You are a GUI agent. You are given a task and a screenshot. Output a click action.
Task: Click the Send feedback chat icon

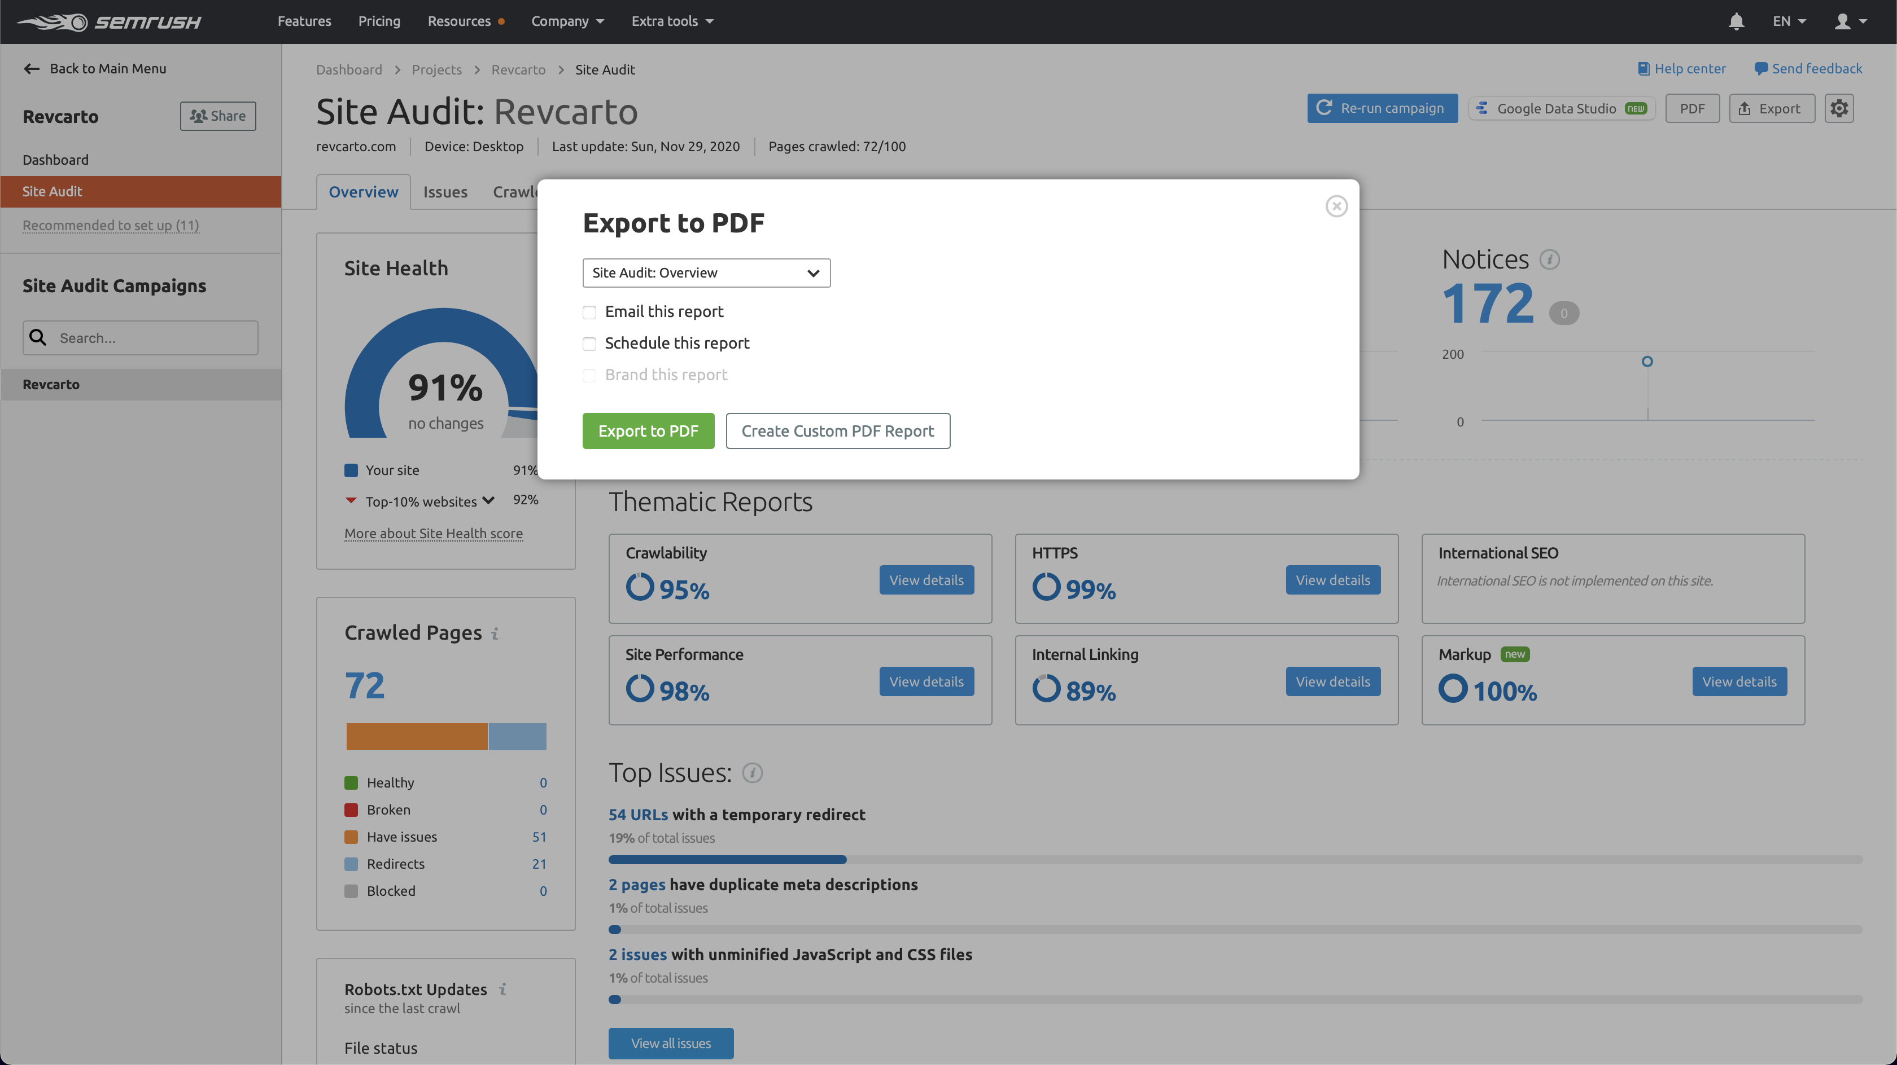coord(1761,68)
